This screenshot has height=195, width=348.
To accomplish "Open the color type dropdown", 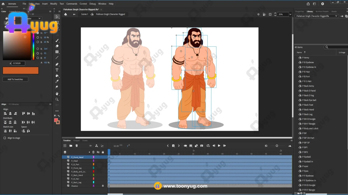I will click(x=39, y=18).
